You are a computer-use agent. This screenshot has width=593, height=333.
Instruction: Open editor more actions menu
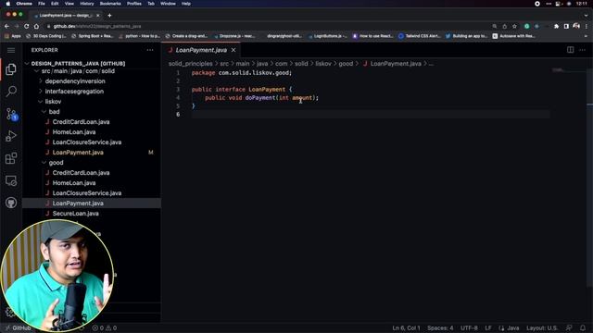583,50
